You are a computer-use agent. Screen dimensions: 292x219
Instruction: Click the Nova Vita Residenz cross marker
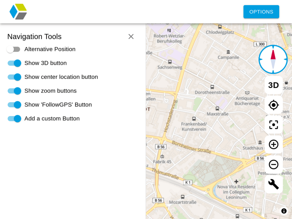[236, 181]
